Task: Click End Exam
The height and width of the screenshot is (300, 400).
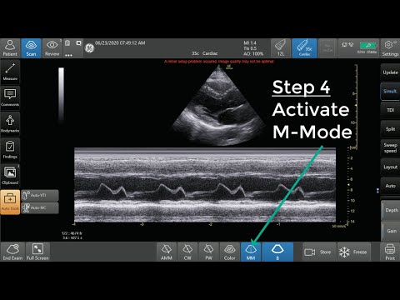Action: coord(12,252)
